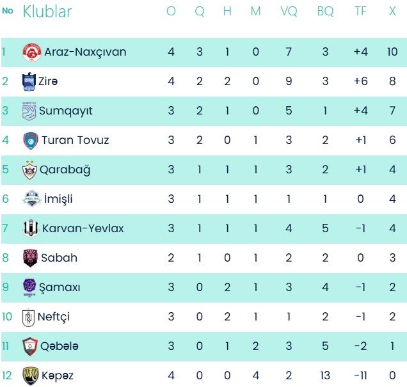The height and width of the screenshot is (387, 407).
Task: Sort by the X points column header
Action: point(392,12)
